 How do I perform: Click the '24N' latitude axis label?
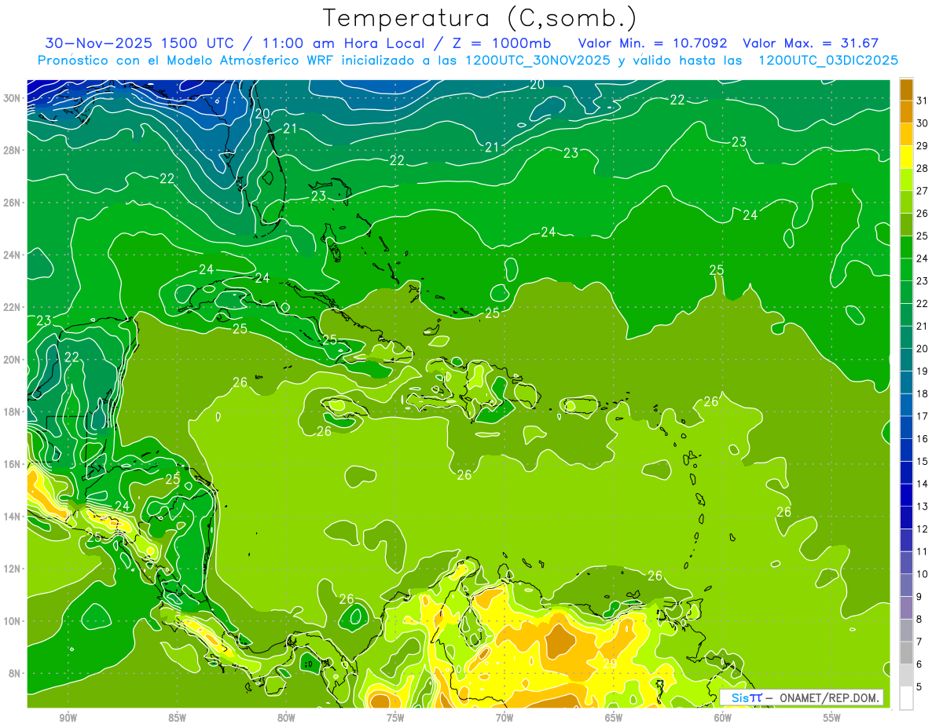tap(13, 255)
